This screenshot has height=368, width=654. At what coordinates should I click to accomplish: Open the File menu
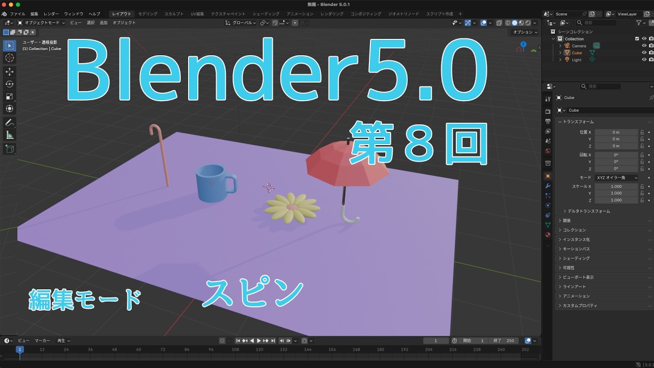(17, 14)
